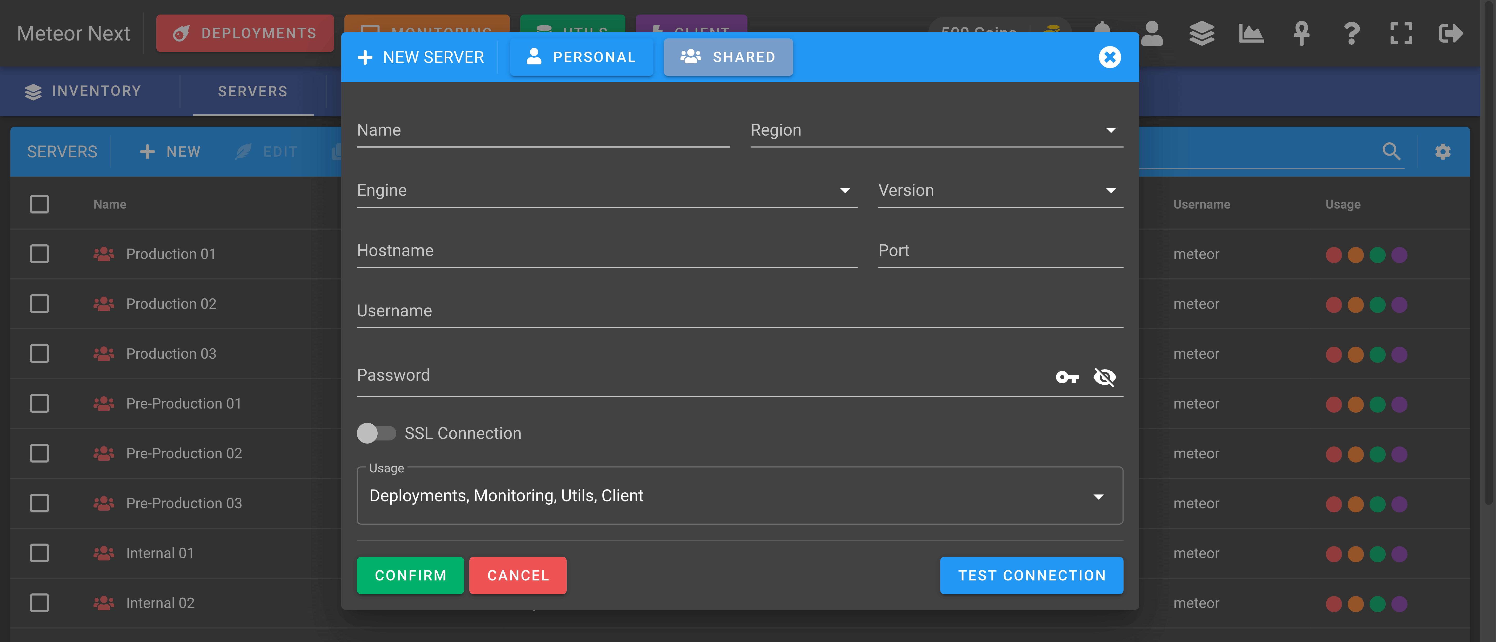Viewport: 1496px width, 642px height.
Task: Click the shared group icon for Pre-Production 02
Action: tap(104, 453)
